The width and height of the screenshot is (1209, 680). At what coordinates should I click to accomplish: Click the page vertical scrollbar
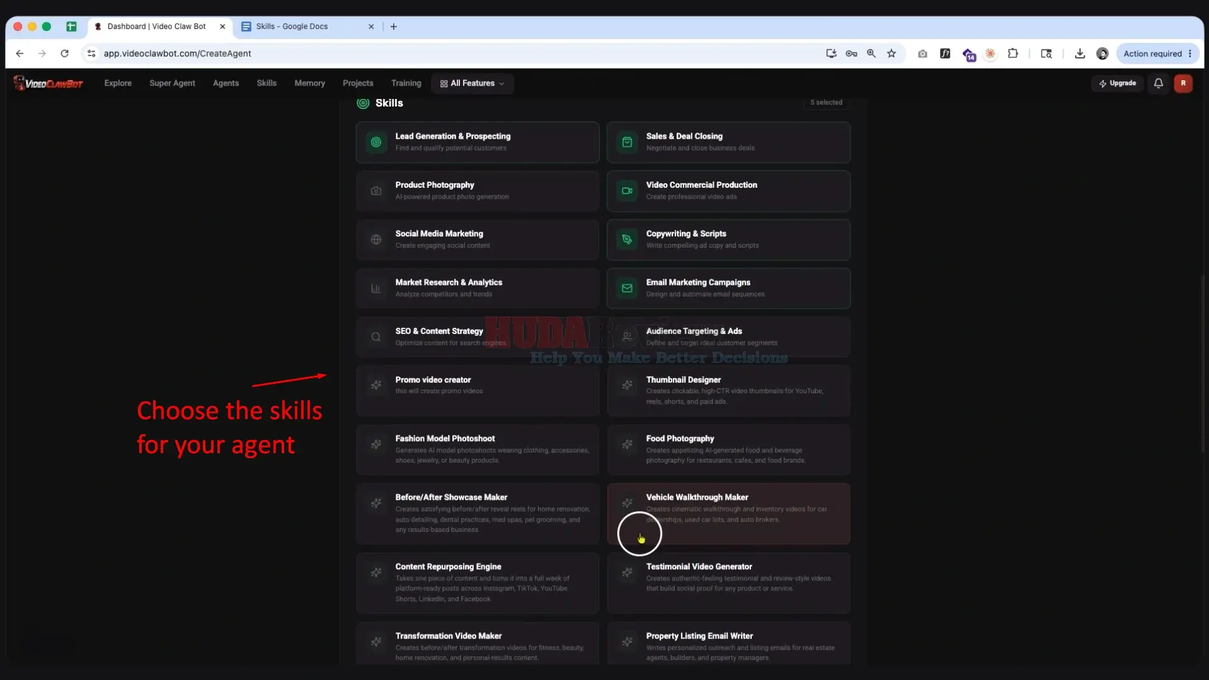[x=1202, y=364]
